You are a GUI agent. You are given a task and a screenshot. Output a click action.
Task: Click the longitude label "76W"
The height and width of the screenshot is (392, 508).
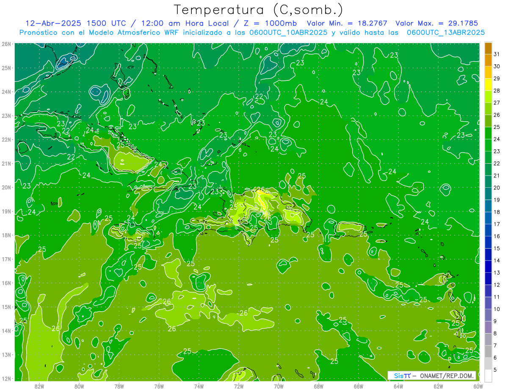159,386
